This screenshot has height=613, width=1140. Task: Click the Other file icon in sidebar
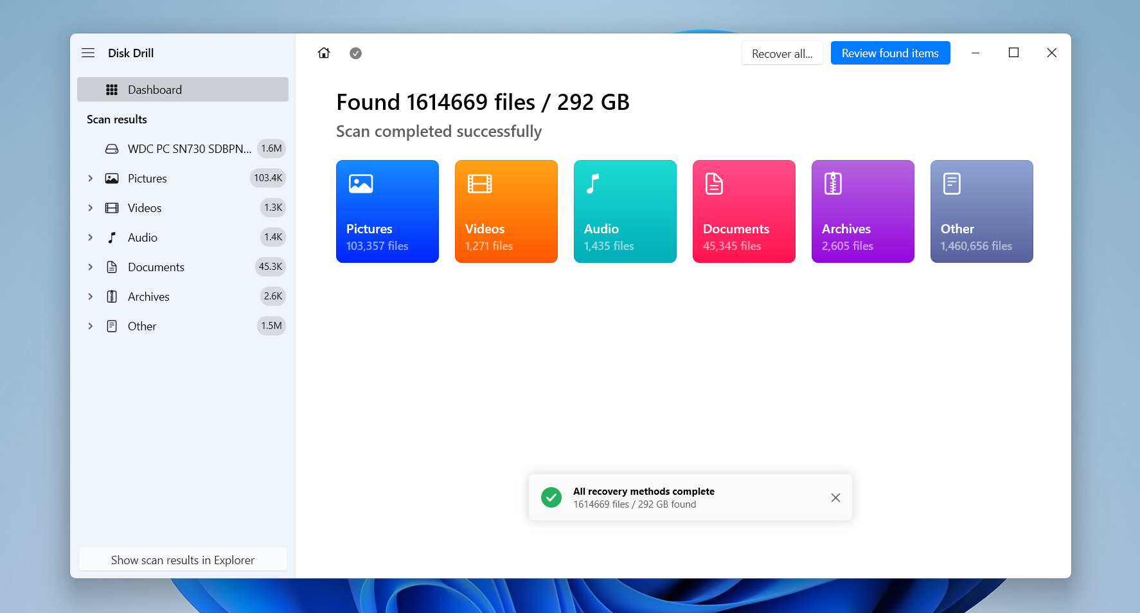pos(112,326)
